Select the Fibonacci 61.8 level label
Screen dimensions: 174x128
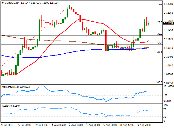[160, 53]
